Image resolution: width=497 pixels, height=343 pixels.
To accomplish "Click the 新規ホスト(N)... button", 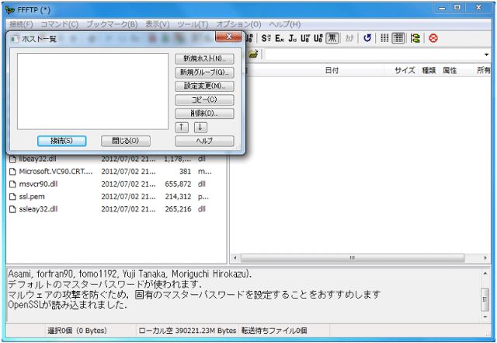I will [204, 58].
